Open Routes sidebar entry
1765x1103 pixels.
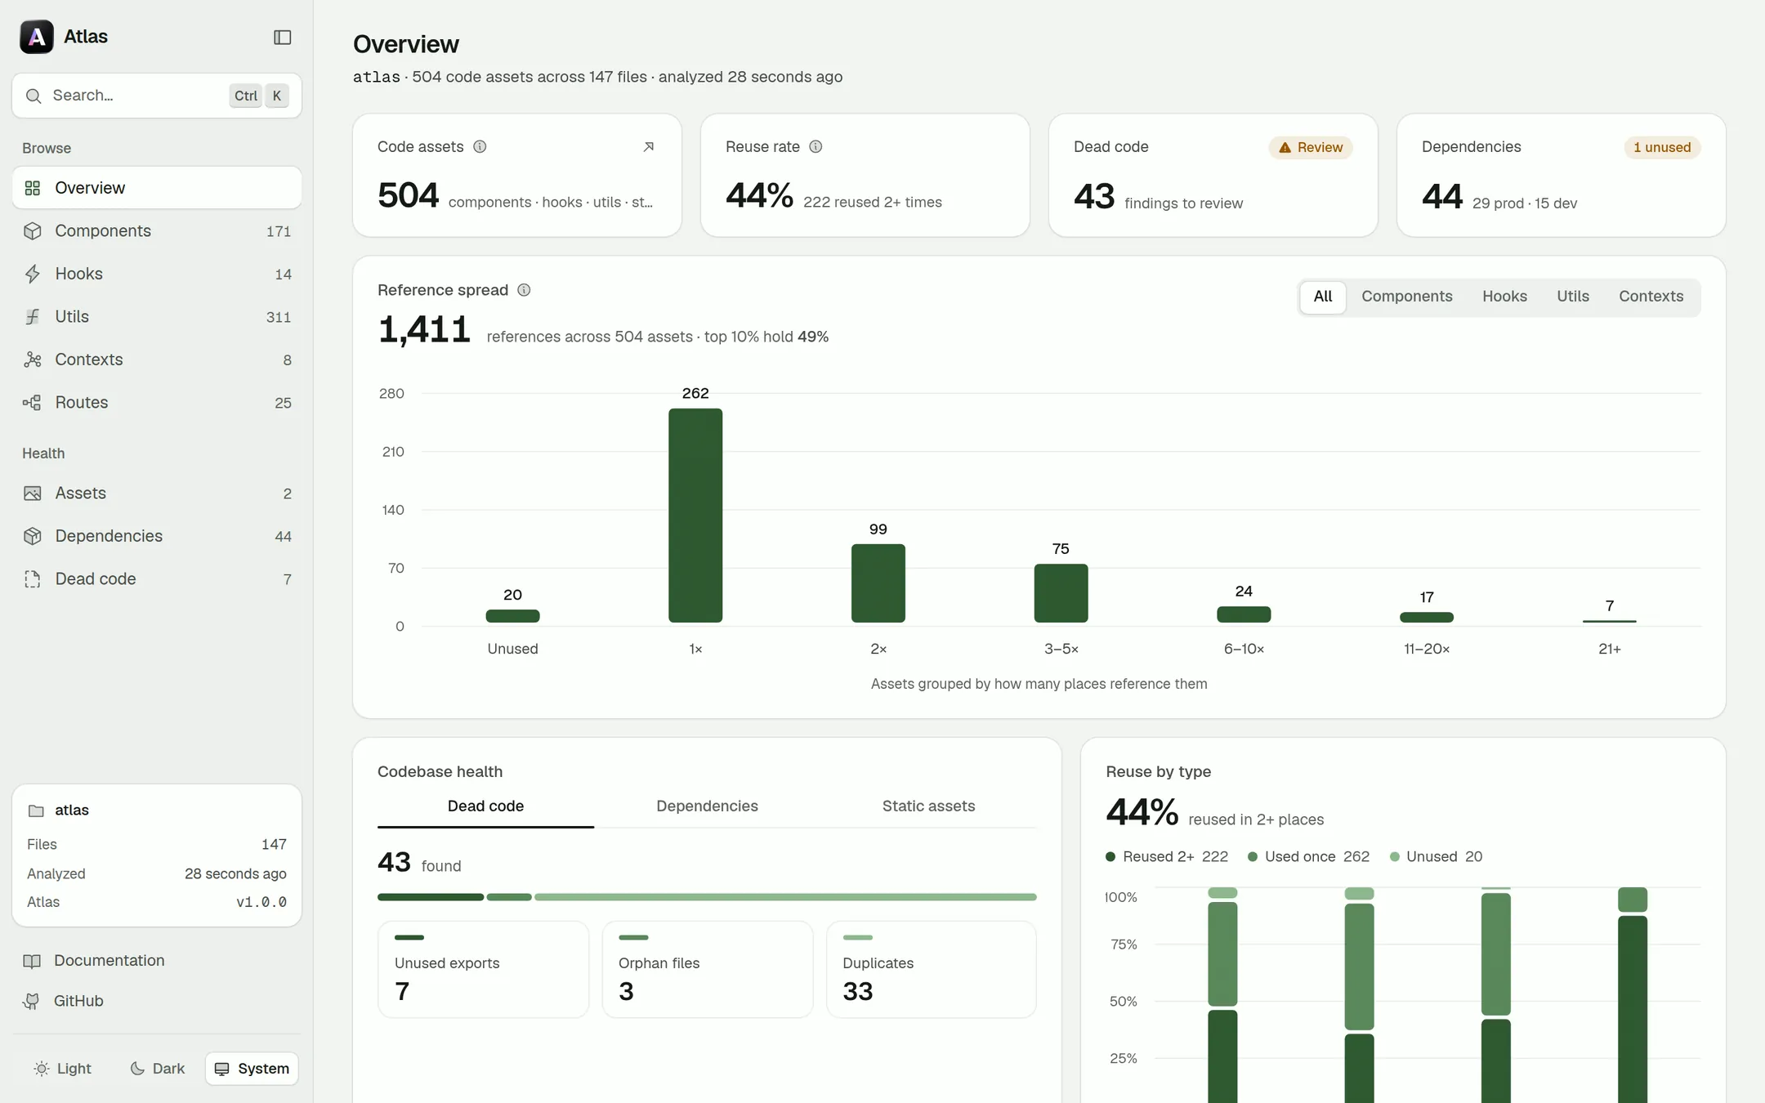pos(157,403)
